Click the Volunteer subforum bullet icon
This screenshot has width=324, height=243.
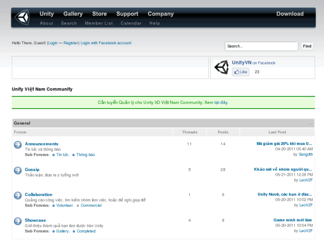tap(53, 206)
